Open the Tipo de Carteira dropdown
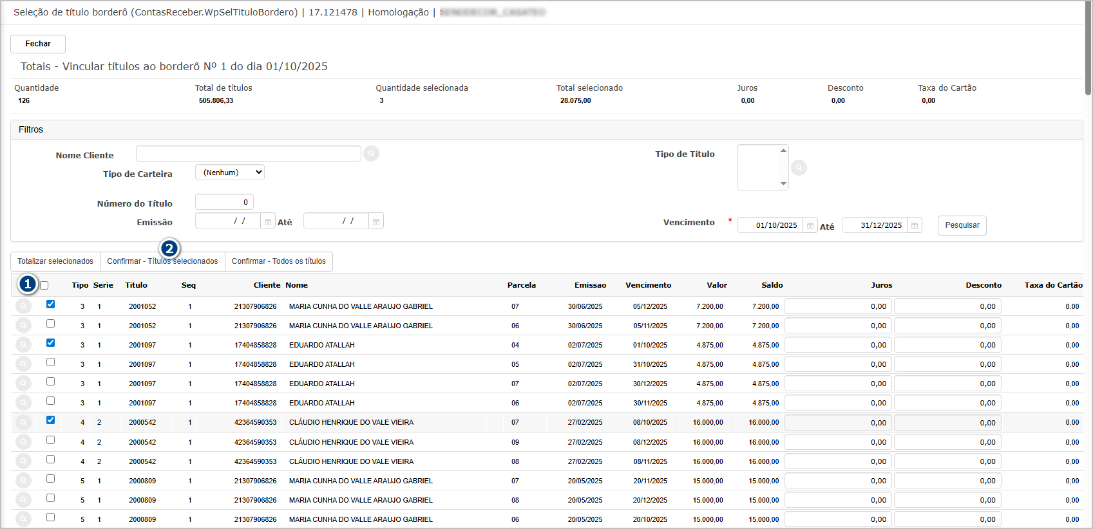The width and height of the screenshot is (1093, 529). (230, 172)
